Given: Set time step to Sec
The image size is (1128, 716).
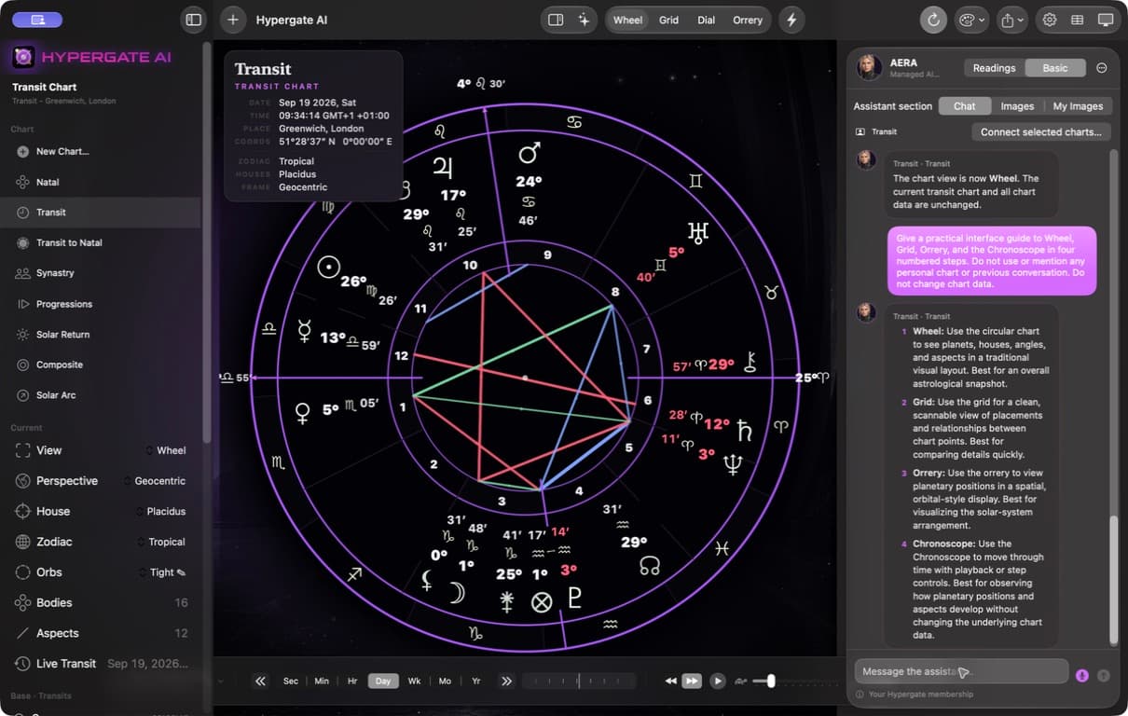Looking at the screenshot, I should coord(291,682).
